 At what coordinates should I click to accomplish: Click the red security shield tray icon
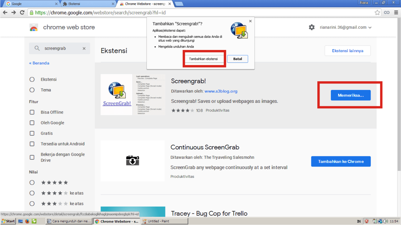[x=367, y=221]
